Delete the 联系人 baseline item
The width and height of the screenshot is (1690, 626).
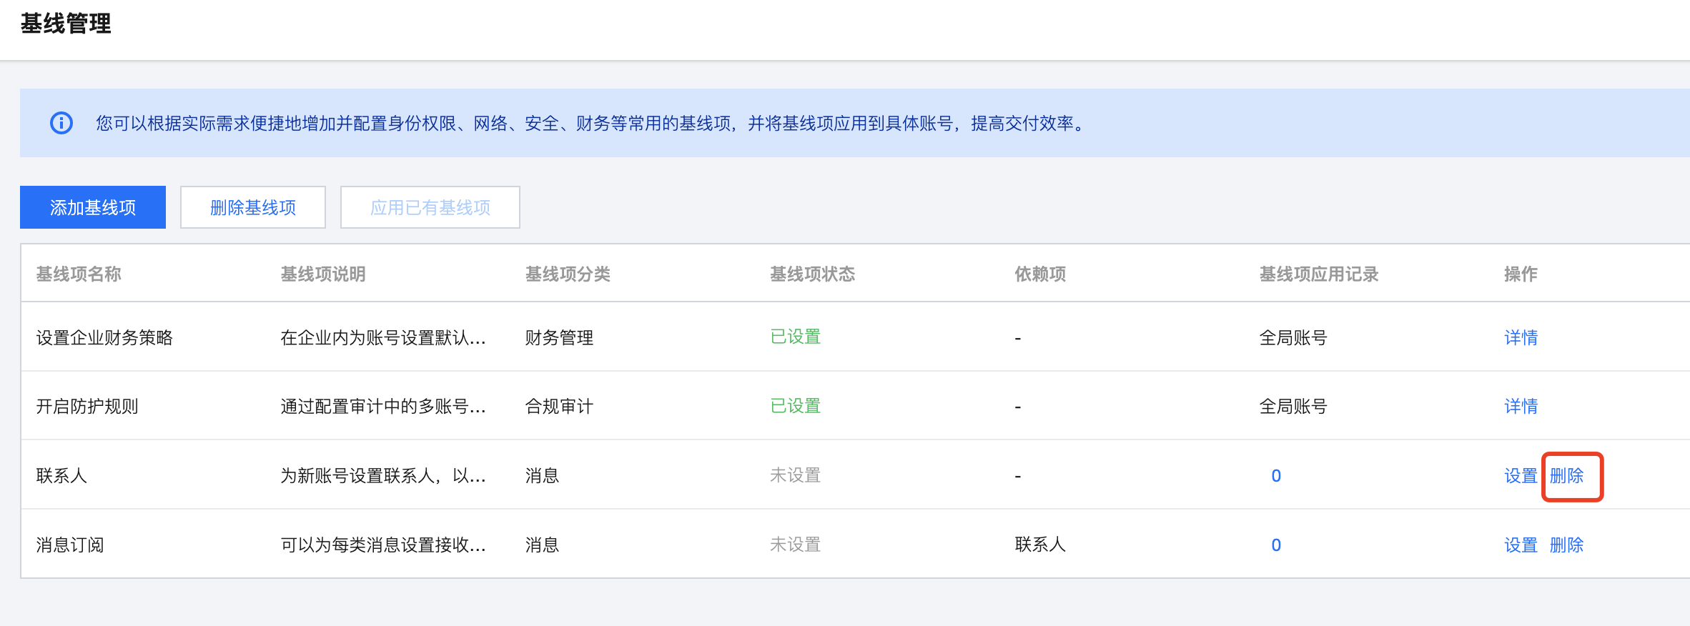click(x=1566, y=476)
